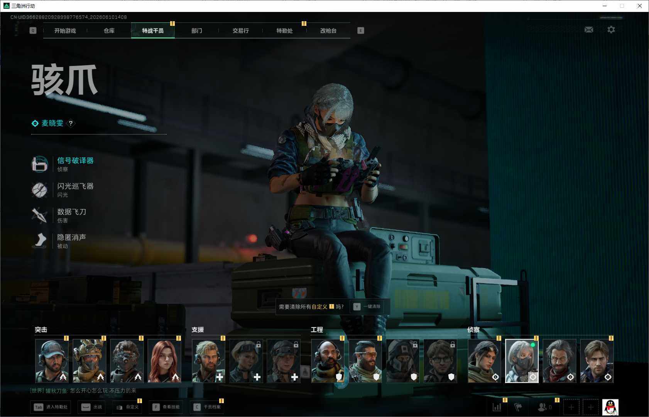Select the locked glasses-wearing operator in 工程
Viewport: 649px width, 417px height.
440,361
